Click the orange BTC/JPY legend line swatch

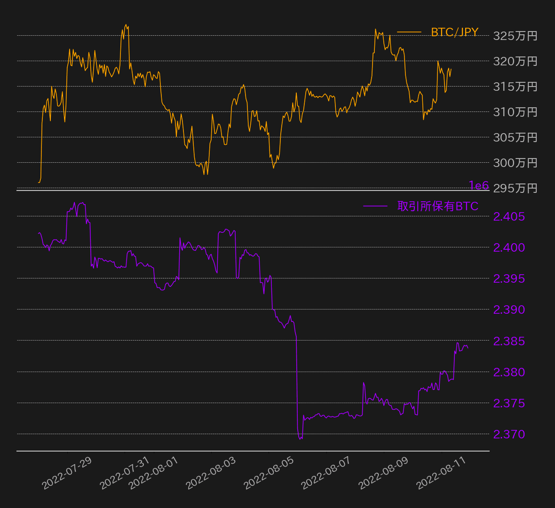tap(409, 32)
